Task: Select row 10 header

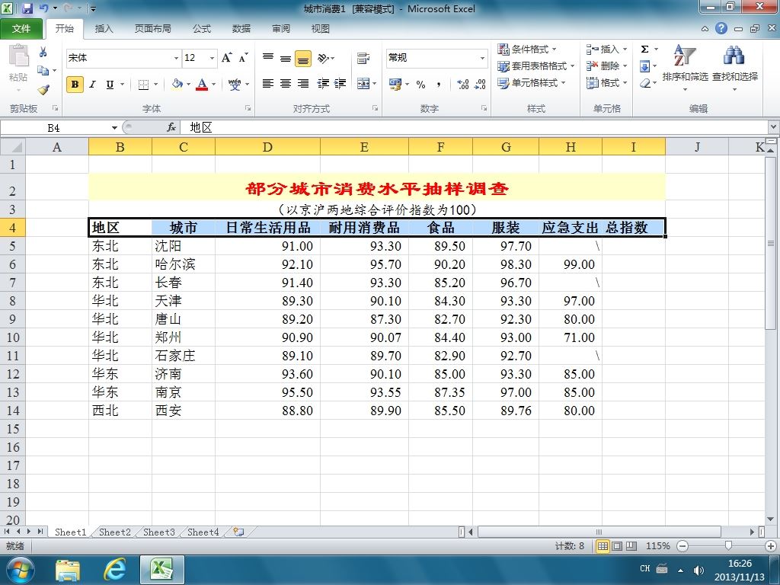Action: [12, 337]
